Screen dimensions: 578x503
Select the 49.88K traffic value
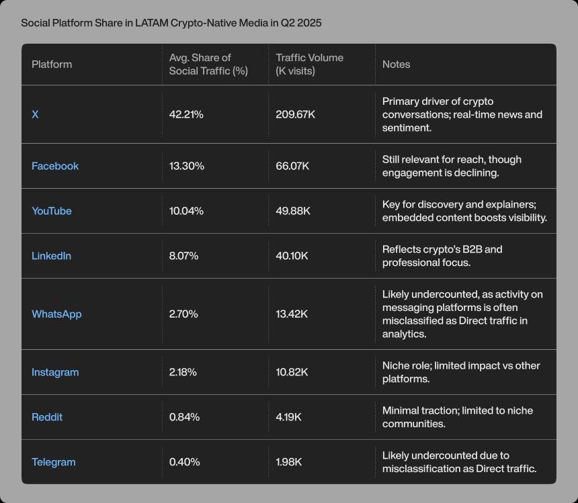click(293, 211)
